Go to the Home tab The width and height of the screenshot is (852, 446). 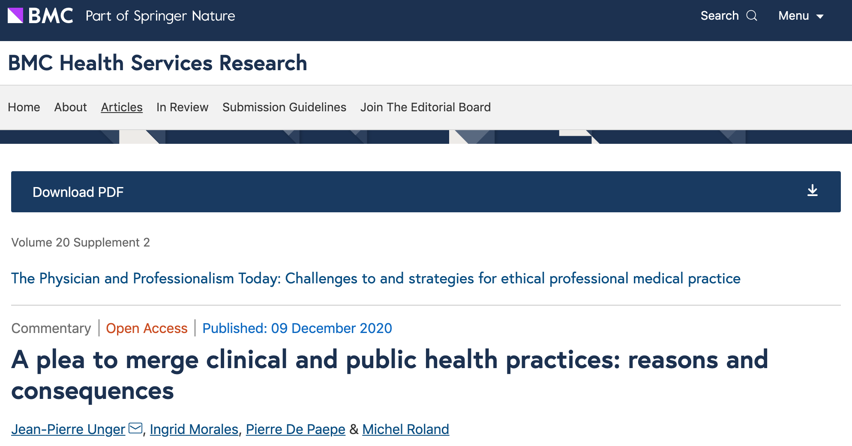click(24, 107)
